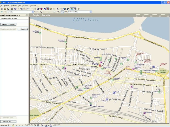The width and height of the screenshot is (170, 127).
Task: Click the zoom in magnifier icon
Action: (58, 12)
